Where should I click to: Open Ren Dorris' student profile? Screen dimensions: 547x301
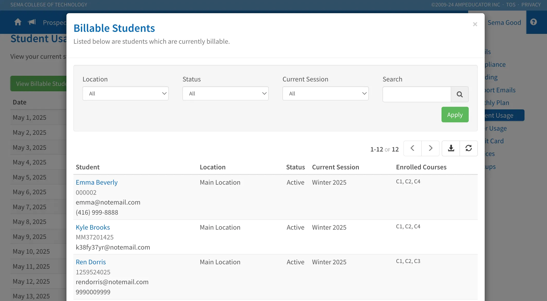[x=91, y=262]
